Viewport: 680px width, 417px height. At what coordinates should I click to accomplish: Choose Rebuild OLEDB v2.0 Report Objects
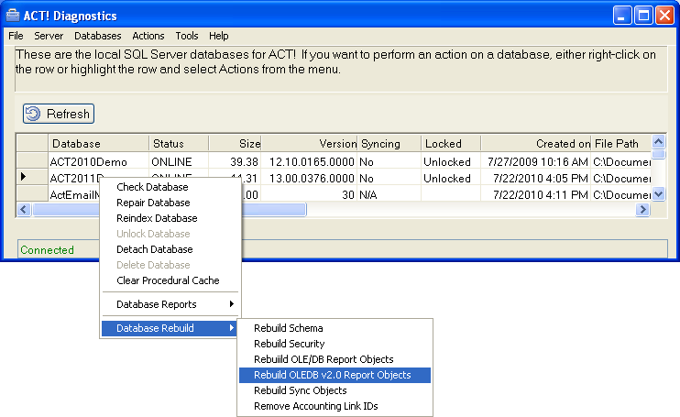pos(335,375)
